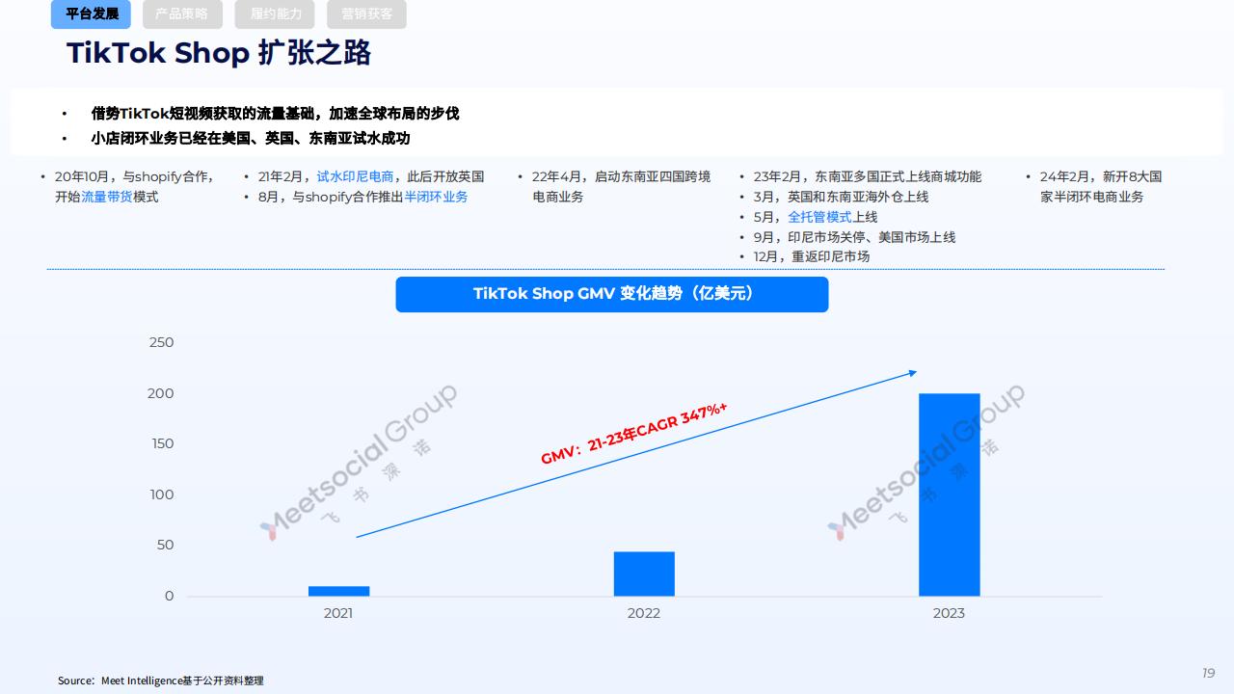Viewport: 1234px width, 694px height.
Task: Click the TikTok Shop GMV 变化趋势 banner
Action: (612, 294)
